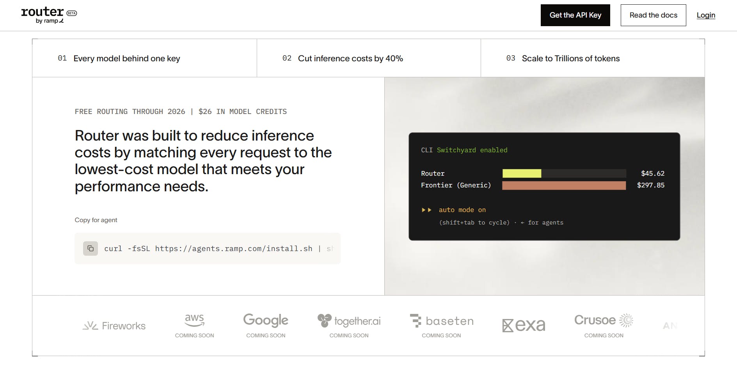
Task: Click 'COMING SOON' under baseten
Action: (x=441, y=335)
